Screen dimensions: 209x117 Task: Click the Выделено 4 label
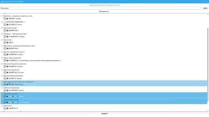(105, 11)
